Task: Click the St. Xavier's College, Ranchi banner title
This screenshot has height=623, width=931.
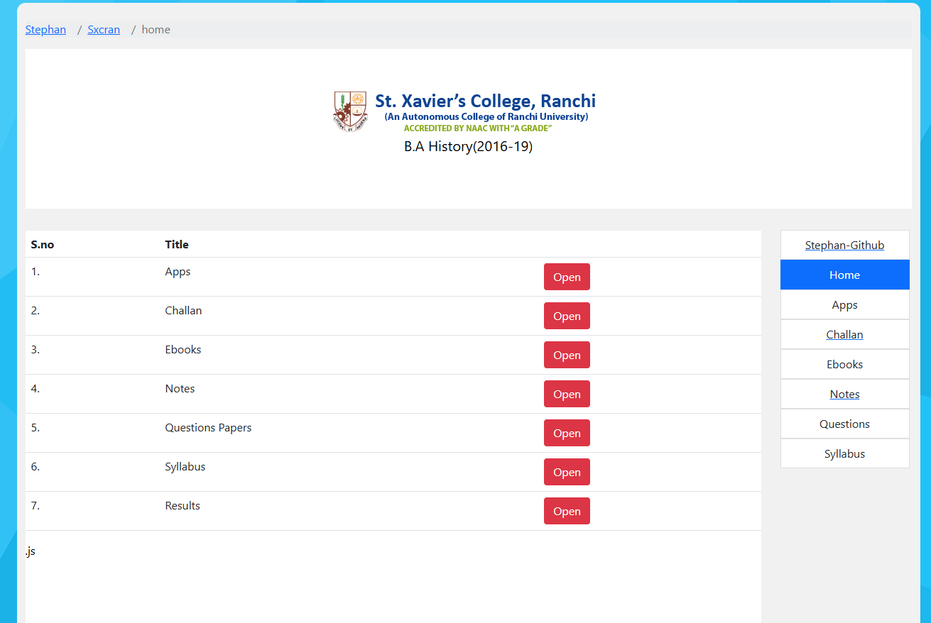Action: 485,101
